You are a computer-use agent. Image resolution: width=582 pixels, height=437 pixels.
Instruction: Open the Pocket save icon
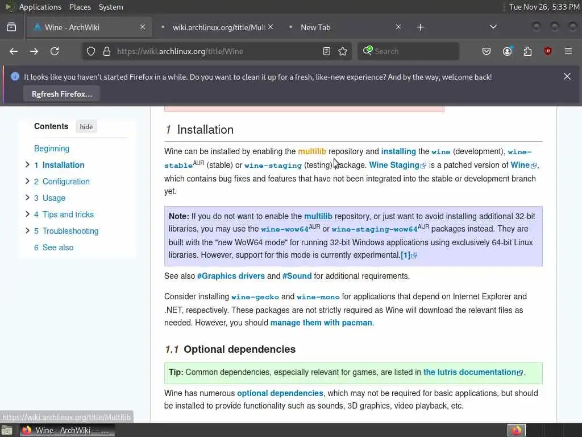point(487,51)
